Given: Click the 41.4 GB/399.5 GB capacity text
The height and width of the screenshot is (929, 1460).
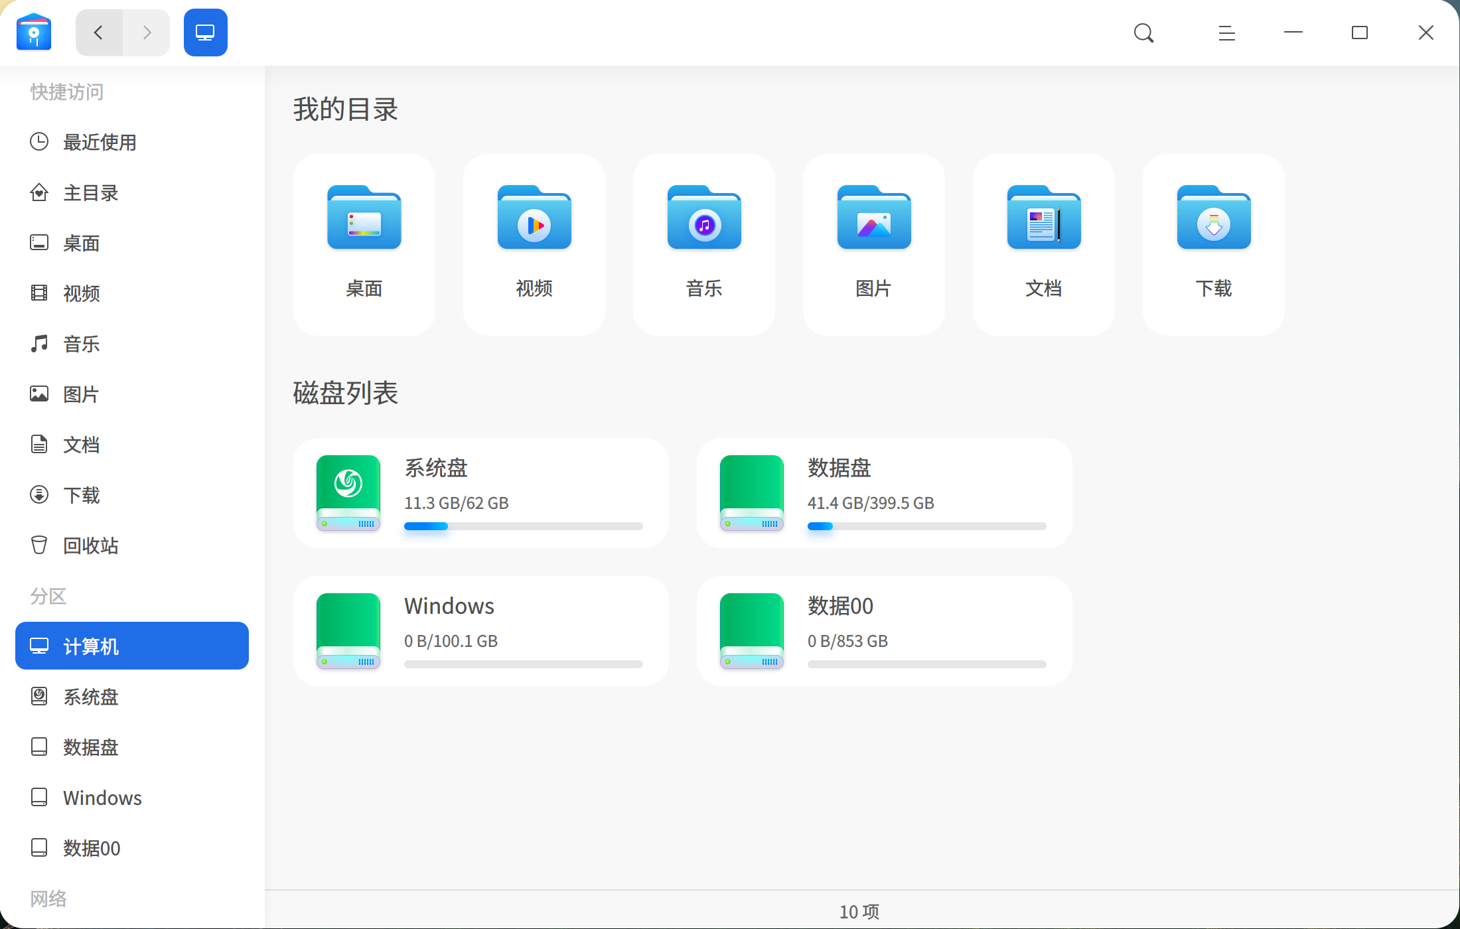Looking at the screenshot, I should 871,503.
